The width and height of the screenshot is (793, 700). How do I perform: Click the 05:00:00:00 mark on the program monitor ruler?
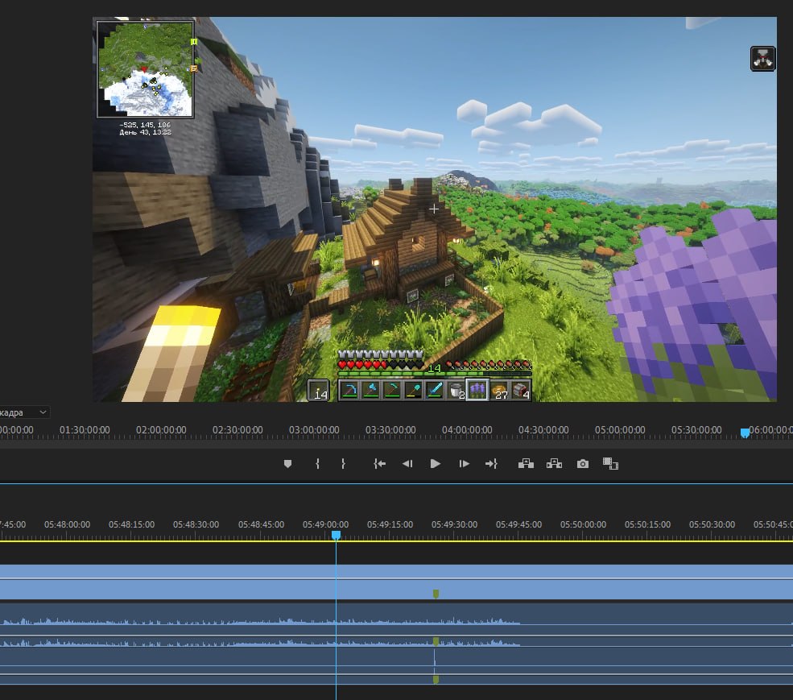(620, 429)
